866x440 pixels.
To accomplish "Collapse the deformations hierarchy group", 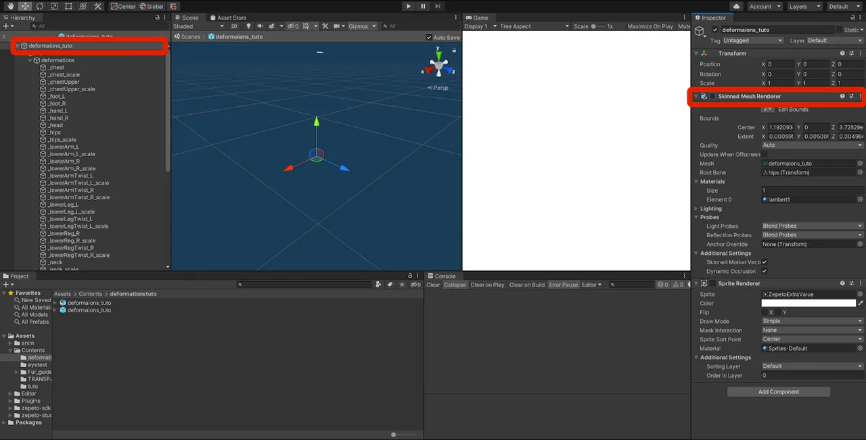I will click(28, 60).
